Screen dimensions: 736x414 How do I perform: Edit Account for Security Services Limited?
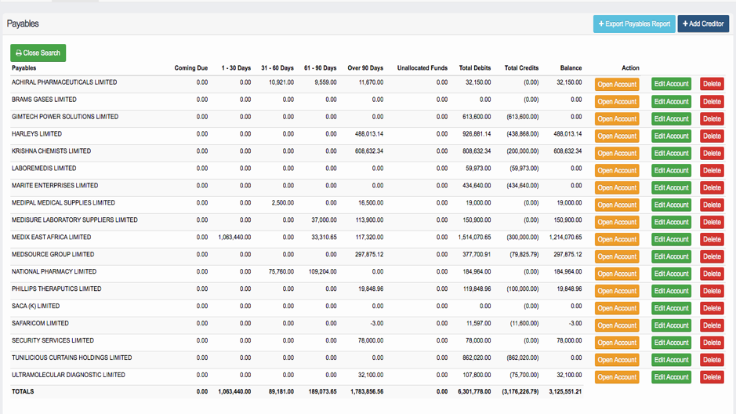click(671, 343)
